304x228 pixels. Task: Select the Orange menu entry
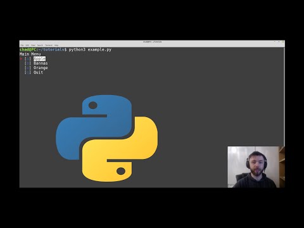[x=41, y=68]
